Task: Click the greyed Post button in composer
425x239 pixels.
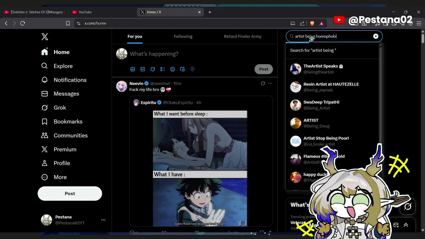Action: pyautogui.click(x=264, y=69)
